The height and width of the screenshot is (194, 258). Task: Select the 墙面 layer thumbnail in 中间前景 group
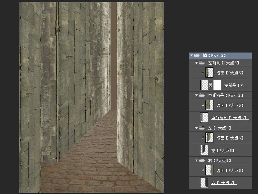point(209,105)
